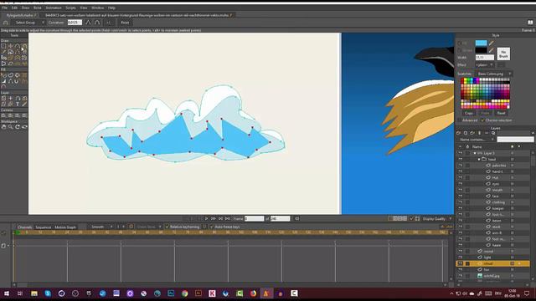Click the Windows Start button
Screen dimensions: 536x301
coord(7,293)
